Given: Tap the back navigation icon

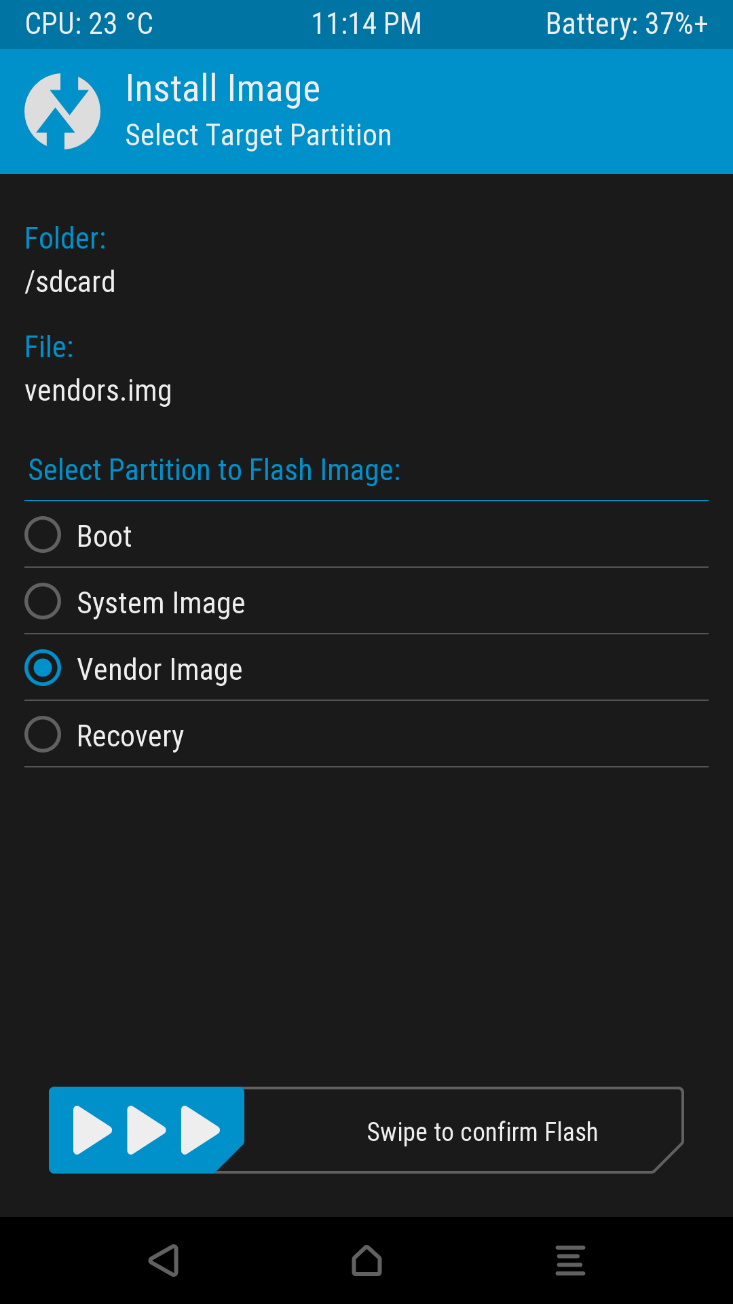Looking at the screenshot, I should pos(162,1260).
